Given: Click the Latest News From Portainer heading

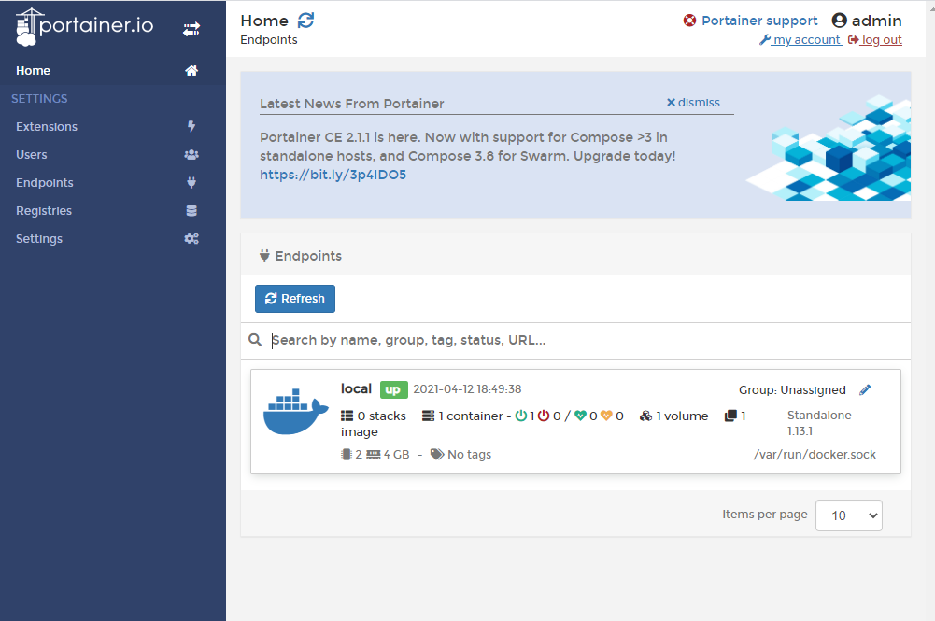Looking at the screenshot, I should (x=352, y=104).
